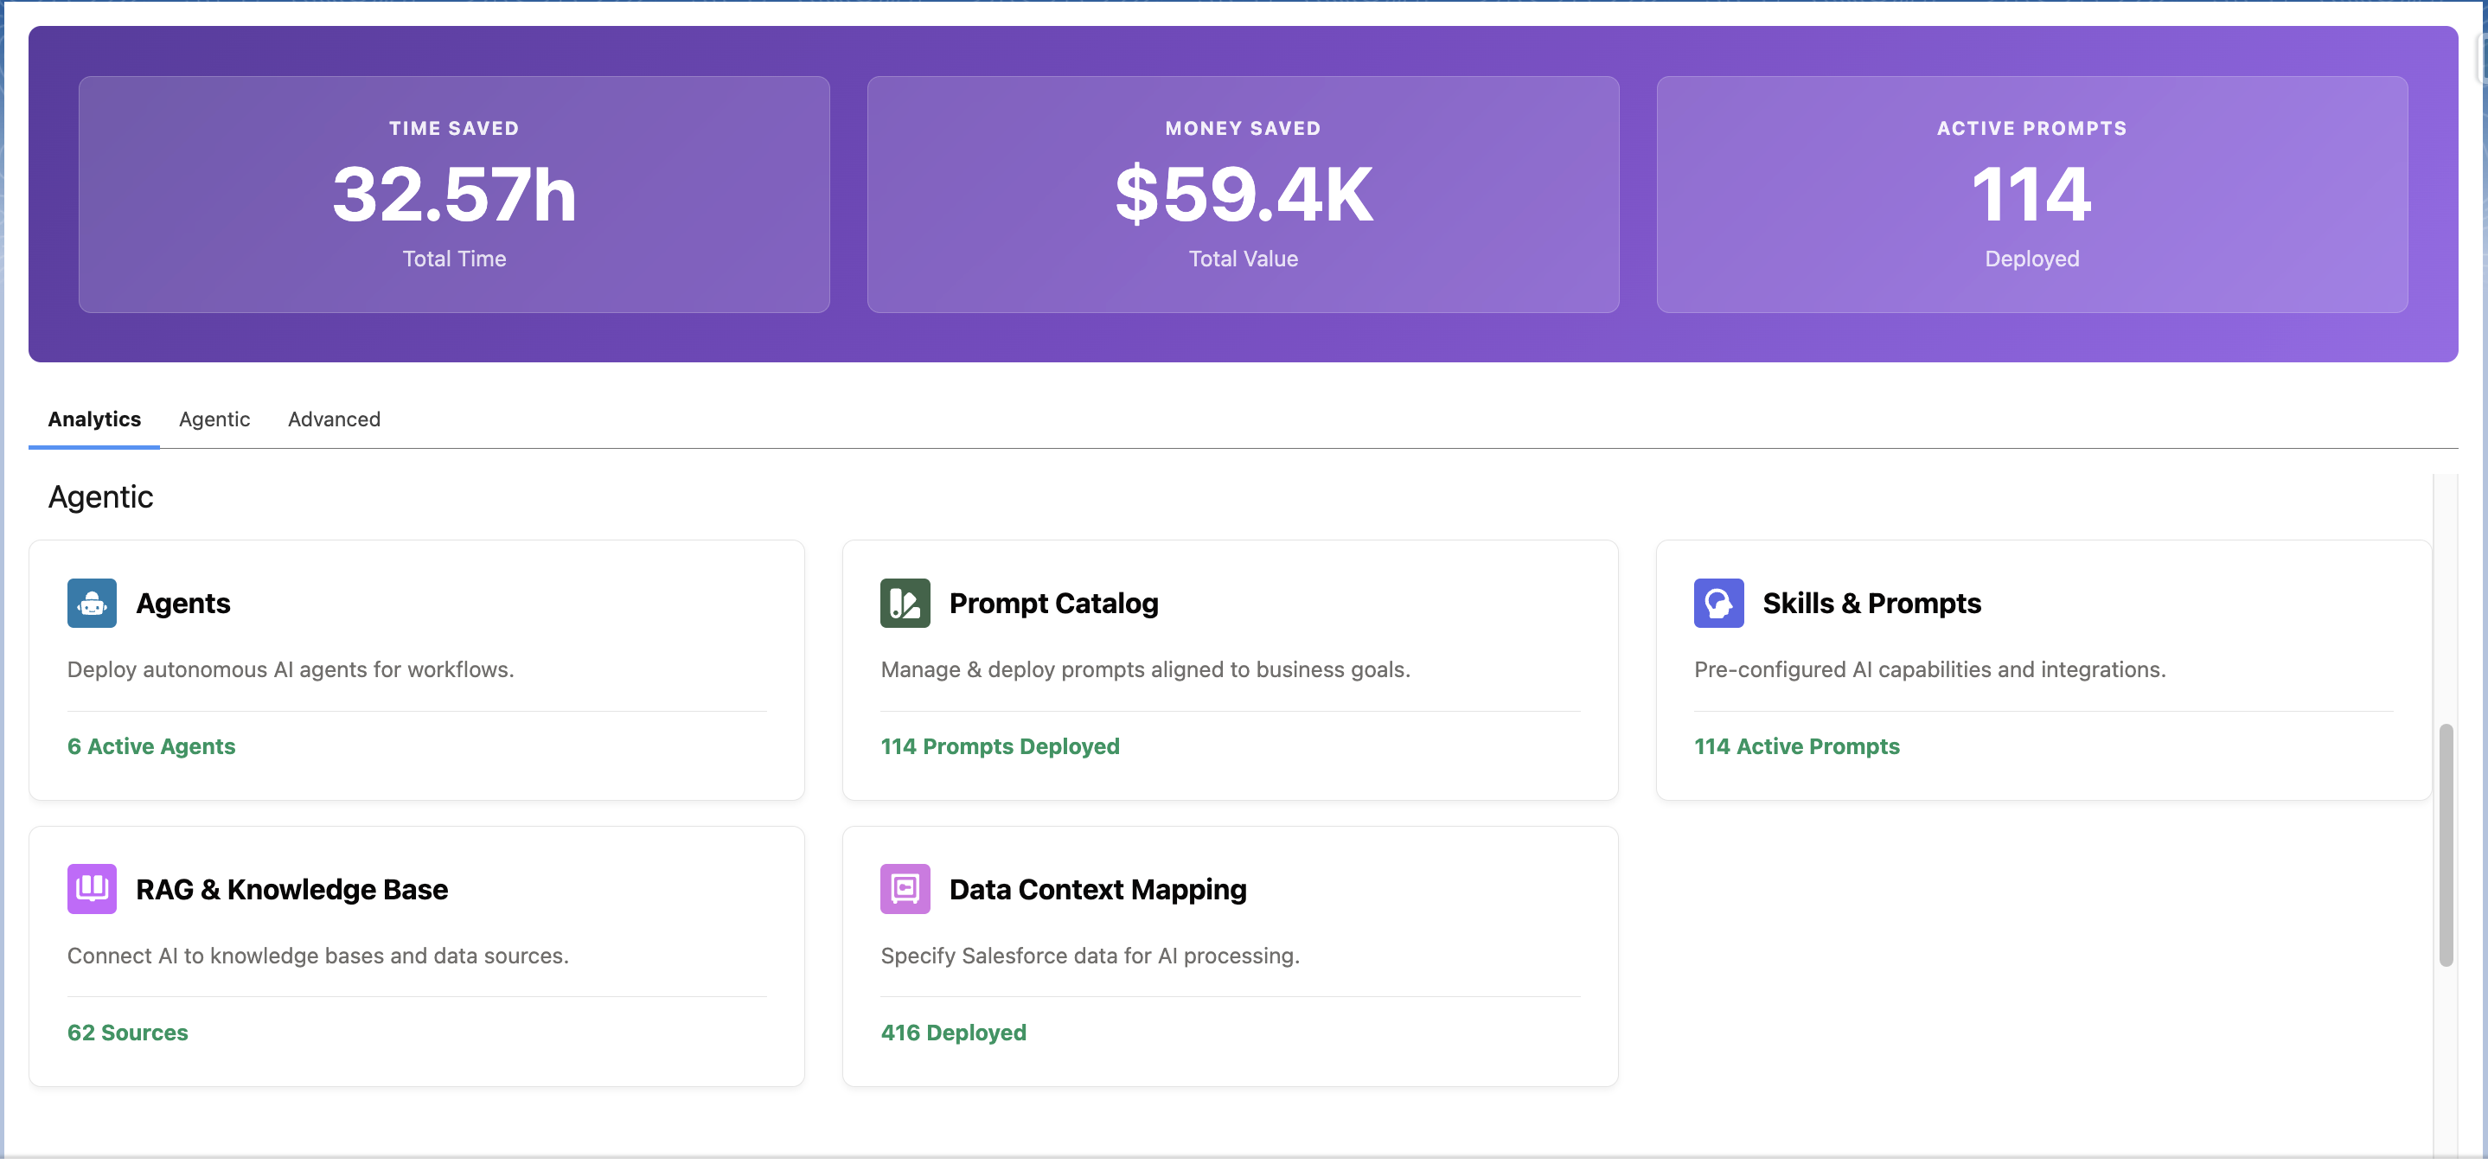Viewport: 2488px width, 1164px height.
Task: Click the Time Saved metric card
Action: 454,195
